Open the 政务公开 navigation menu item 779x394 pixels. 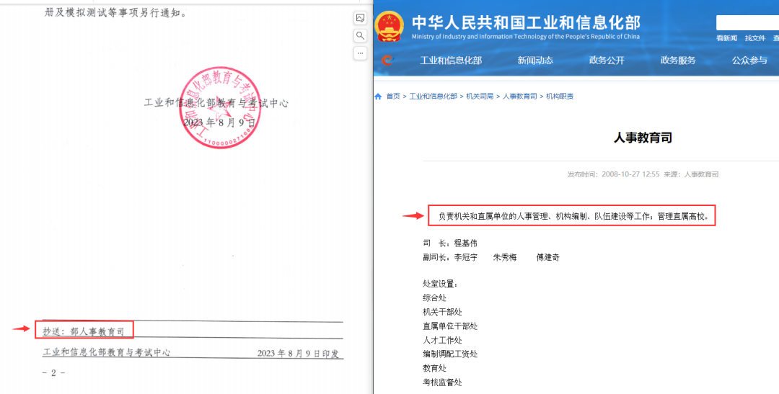pos(607,61)
